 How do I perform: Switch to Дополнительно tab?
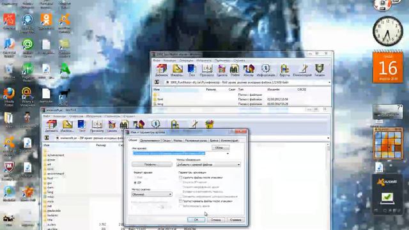click(150, 141)
